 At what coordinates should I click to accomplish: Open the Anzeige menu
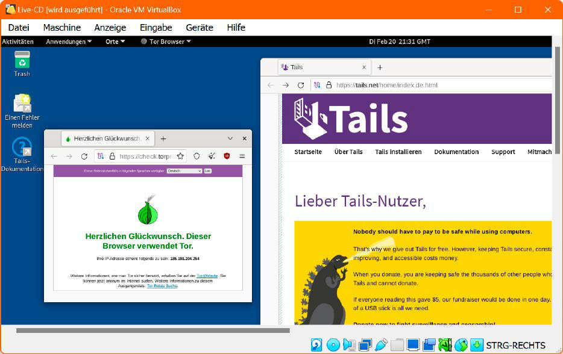pos(110,28)
